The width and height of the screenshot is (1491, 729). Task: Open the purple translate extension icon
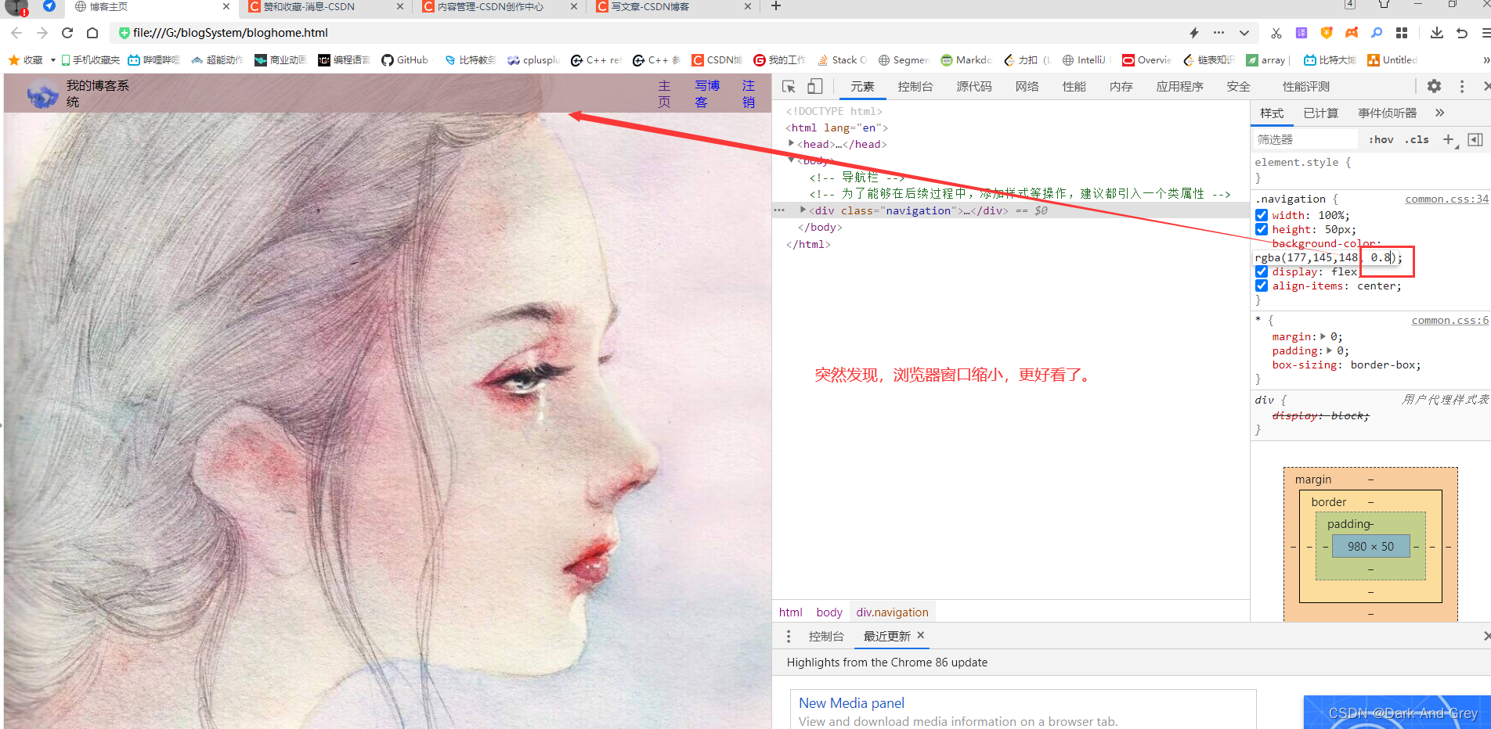[x=1301, y=33]
